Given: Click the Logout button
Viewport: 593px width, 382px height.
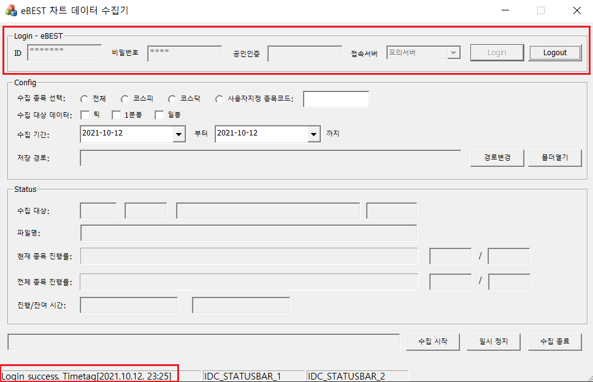Looking at the screenshot, I should [x=555, y=53].
